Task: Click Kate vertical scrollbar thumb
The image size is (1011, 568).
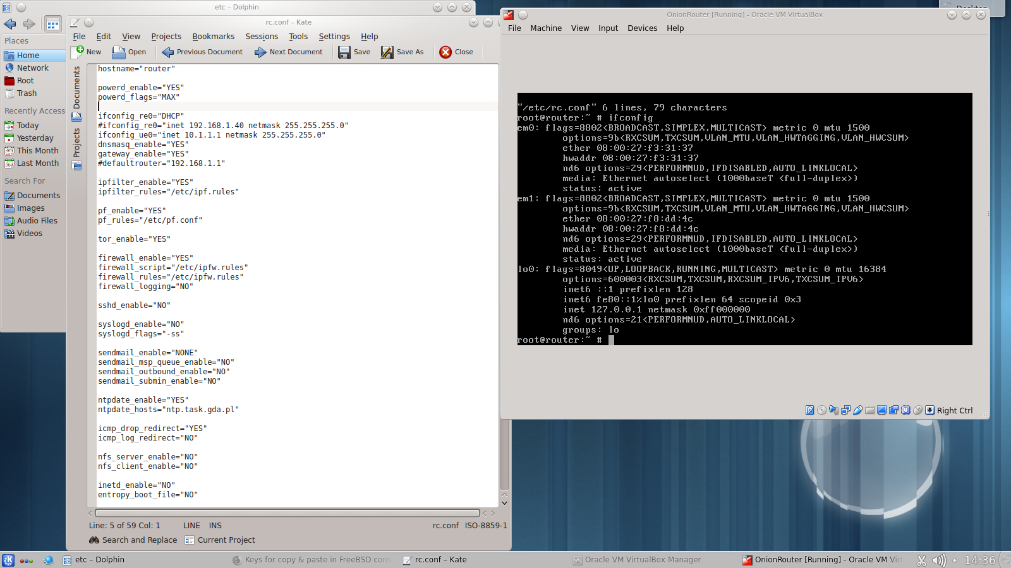Action: point(504,454)
